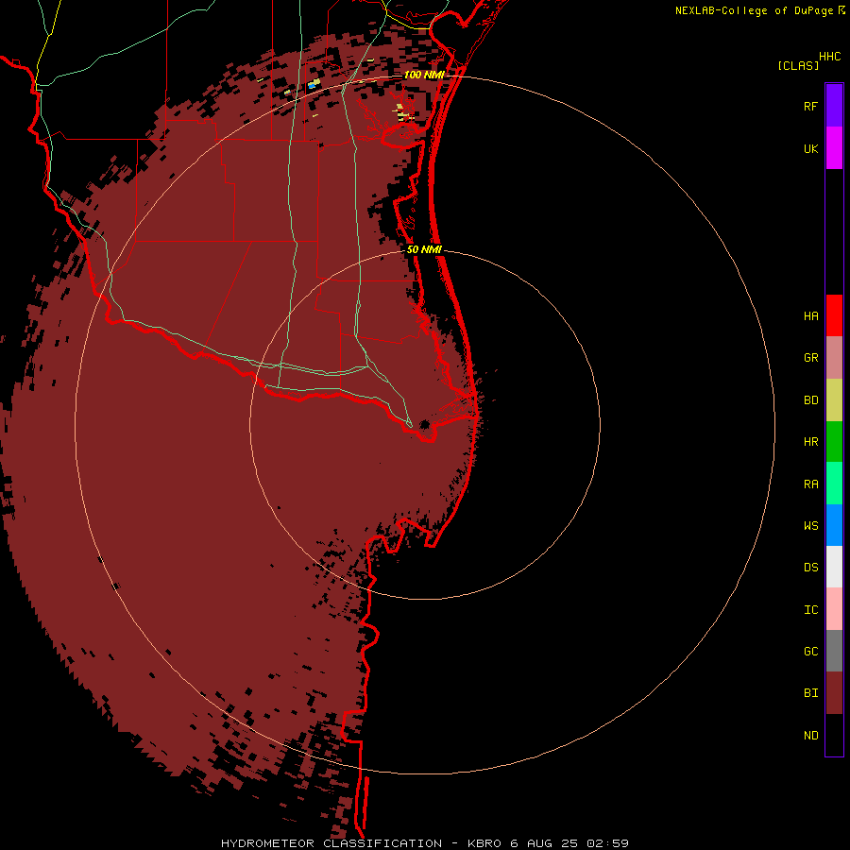
Task: Click the ND legend label
Action: (x=810, y=735)
